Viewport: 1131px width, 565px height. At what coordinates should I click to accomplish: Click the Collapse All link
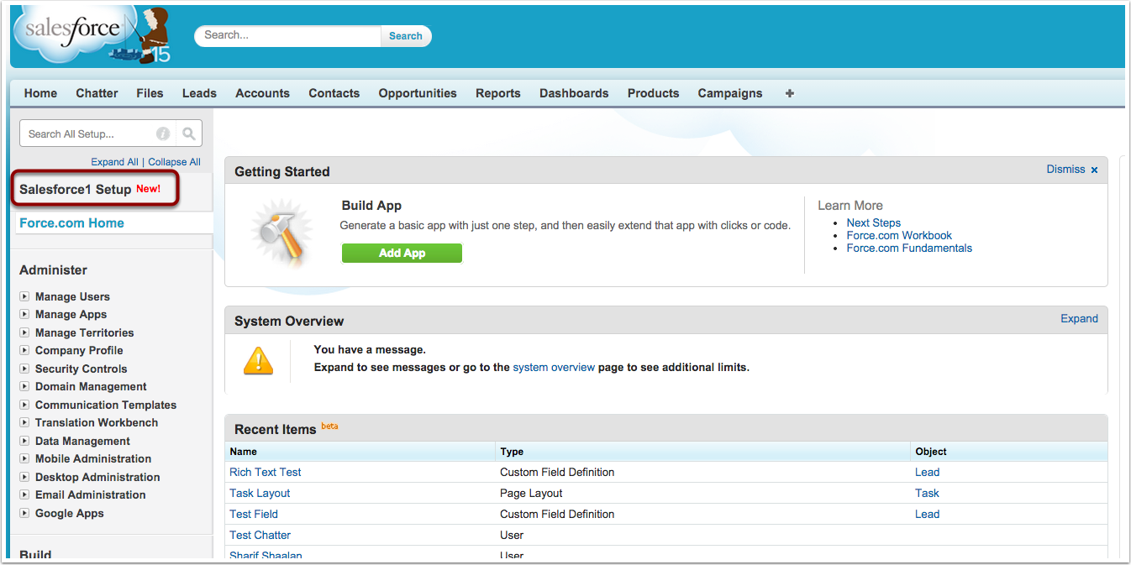pos(174,162)
